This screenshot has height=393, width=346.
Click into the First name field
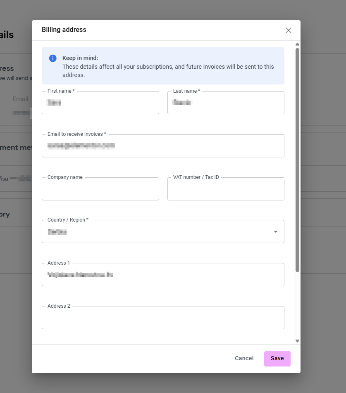100,103
